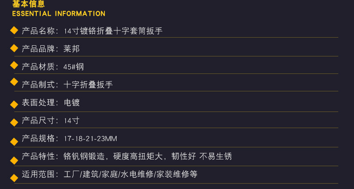Click the brand name 莱邦
Image resolution: width=354 pixels, height=189 pixels.
click(72, 49)
